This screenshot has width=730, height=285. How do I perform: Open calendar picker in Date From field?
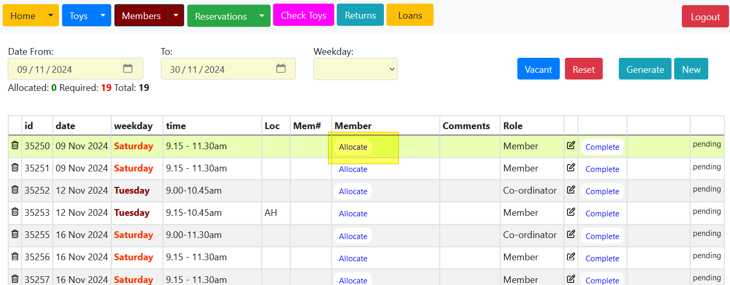click(x=128, y=69)
